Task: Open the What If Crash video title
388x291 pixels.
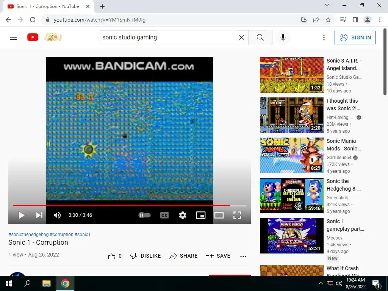Action: [343, 271]
